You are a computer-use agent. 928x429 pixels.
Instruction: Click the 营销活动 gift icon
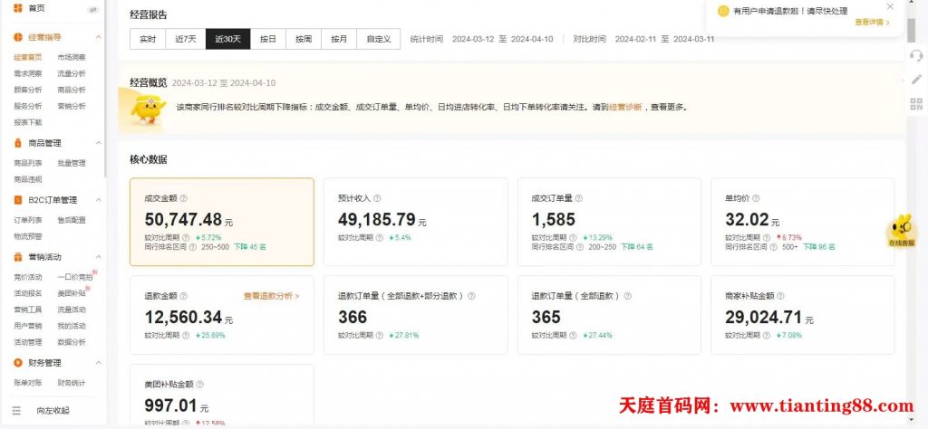tap(18, 257)
